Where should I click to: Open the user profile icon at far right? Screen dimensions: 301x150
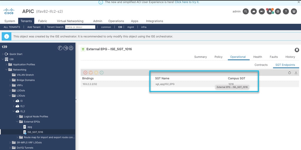294,11
